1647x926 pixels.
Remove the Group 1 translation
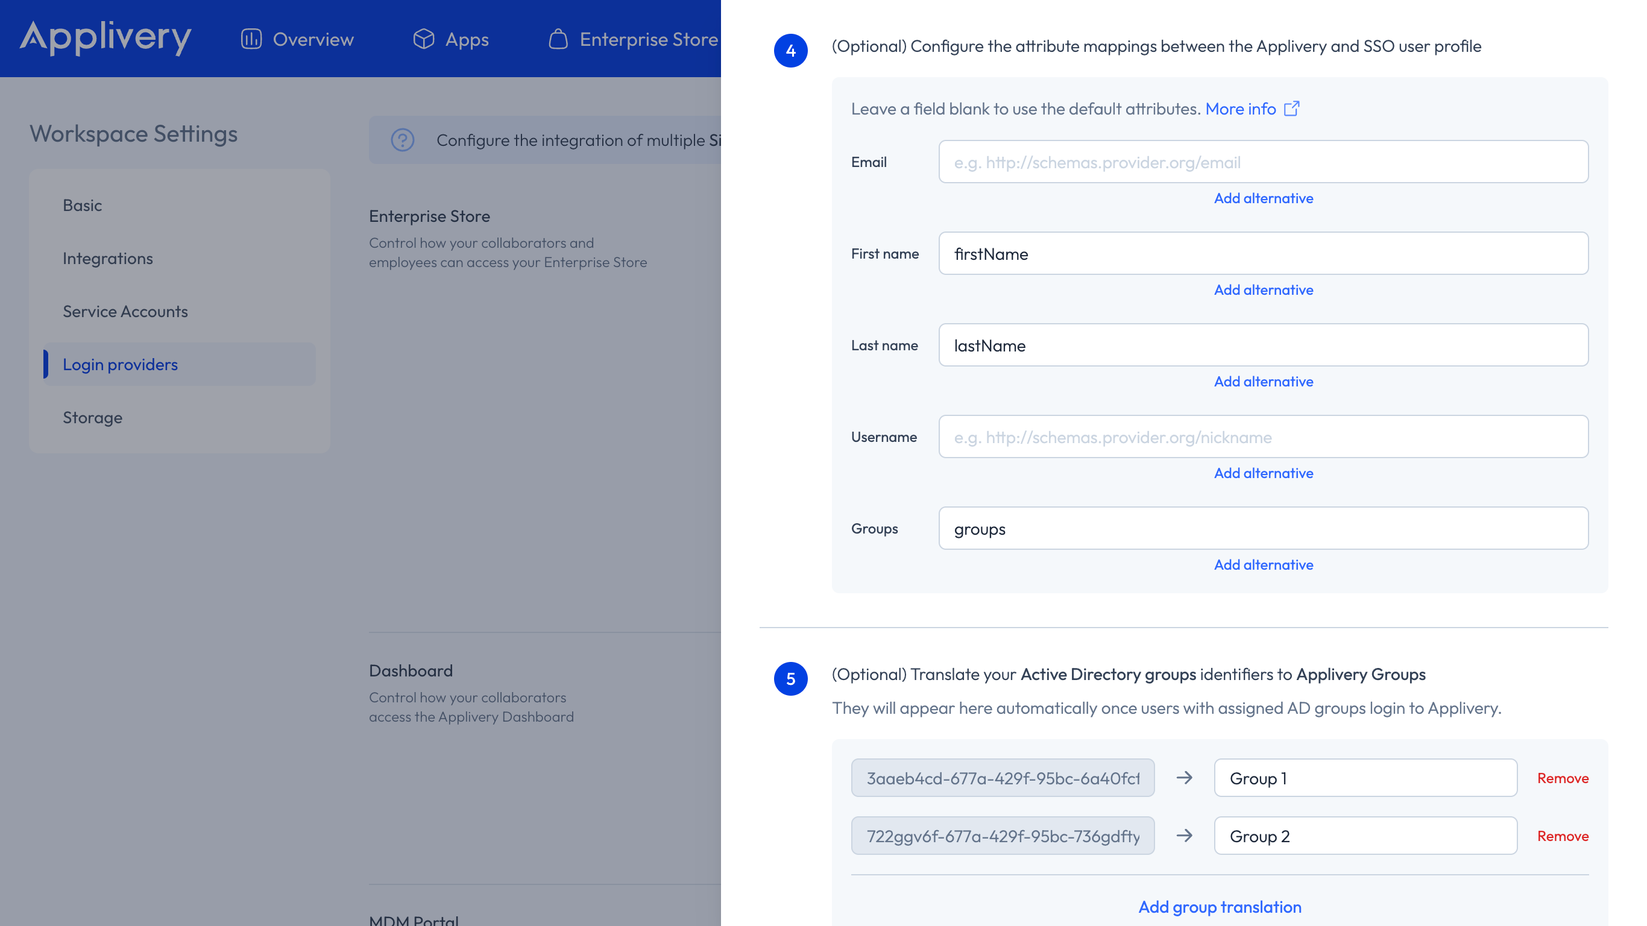1563,778
